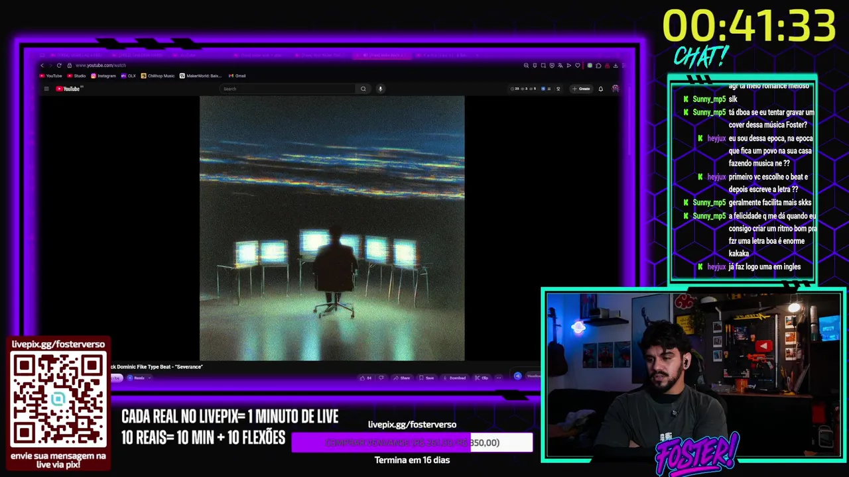
Task: Open the OLX bookmark
Action: point(128,76)
